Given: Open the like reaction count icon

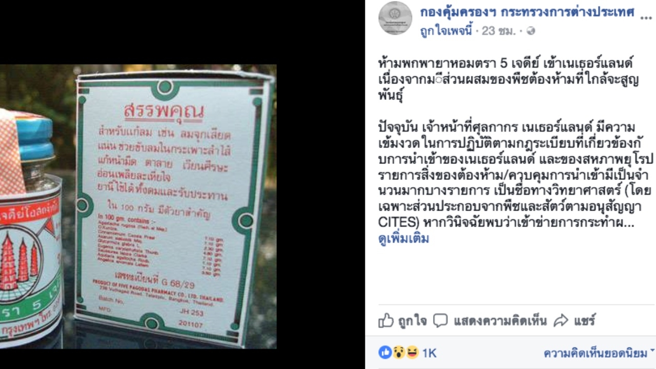Looking at the screenshot, I should coord(384,353).
